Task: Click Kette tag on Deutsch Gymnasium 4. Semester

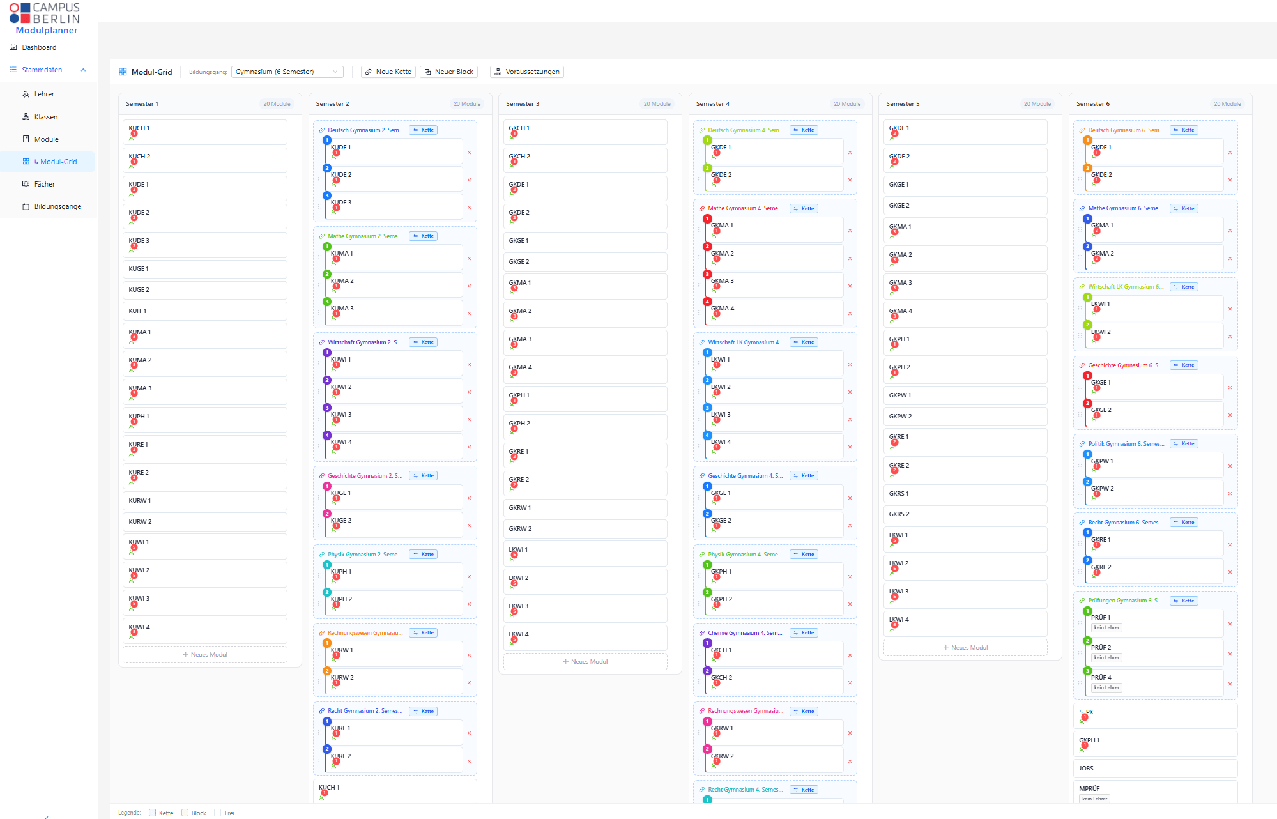Action: tap(804, 130)
